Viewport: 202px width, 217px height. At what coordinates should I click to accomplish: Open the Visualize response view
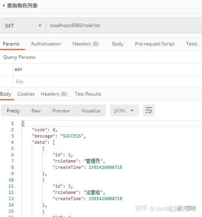(91, 111)
